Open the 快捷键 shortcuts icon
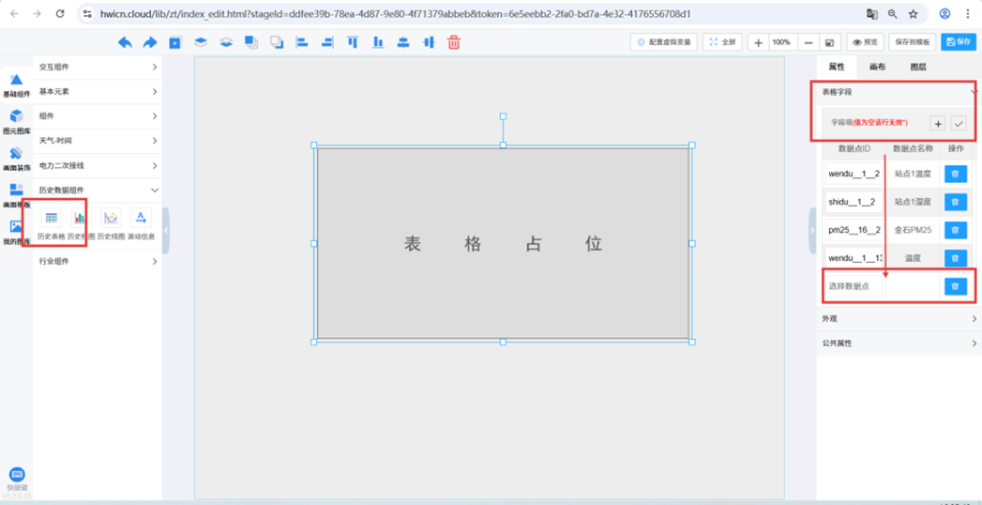Screen dimensions: 982x505 (17, 478)
